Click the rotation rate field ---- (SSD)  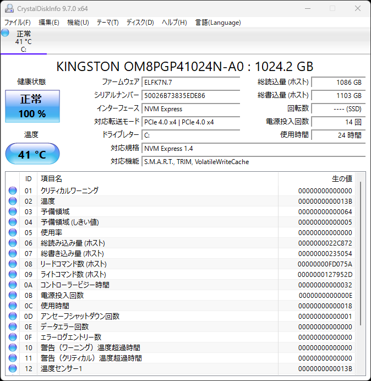tap(338, 108)
